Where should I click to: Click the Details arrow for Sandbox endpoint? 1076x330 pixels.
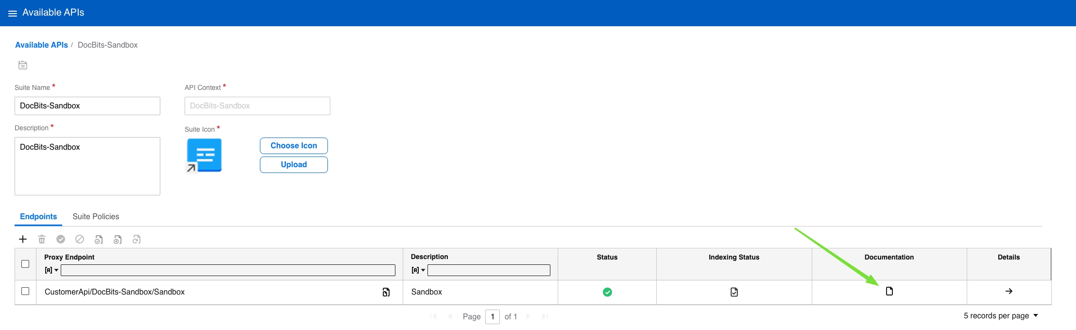click(1008, 292)
